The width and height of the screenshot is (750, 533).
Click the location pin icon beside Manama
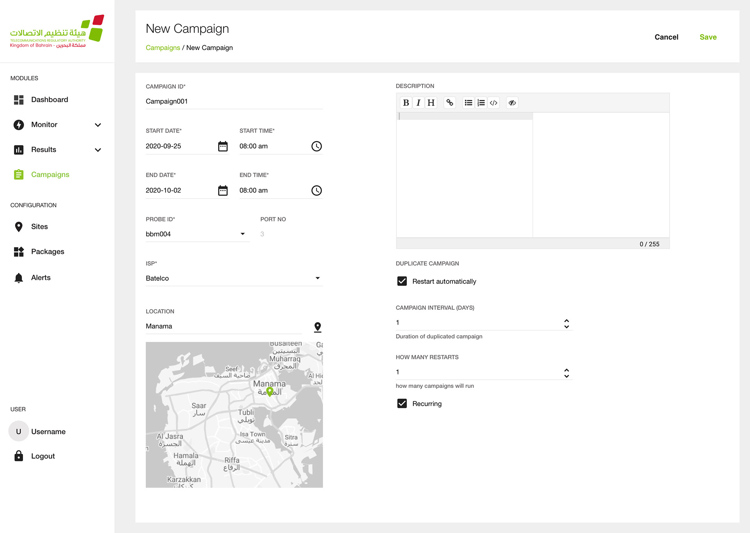[x=318, y=327]
